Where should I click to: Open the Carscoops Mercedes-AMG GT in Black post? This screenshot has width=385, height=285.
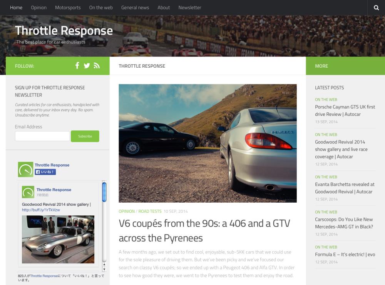pyautogui.click(x=344, y=223)
